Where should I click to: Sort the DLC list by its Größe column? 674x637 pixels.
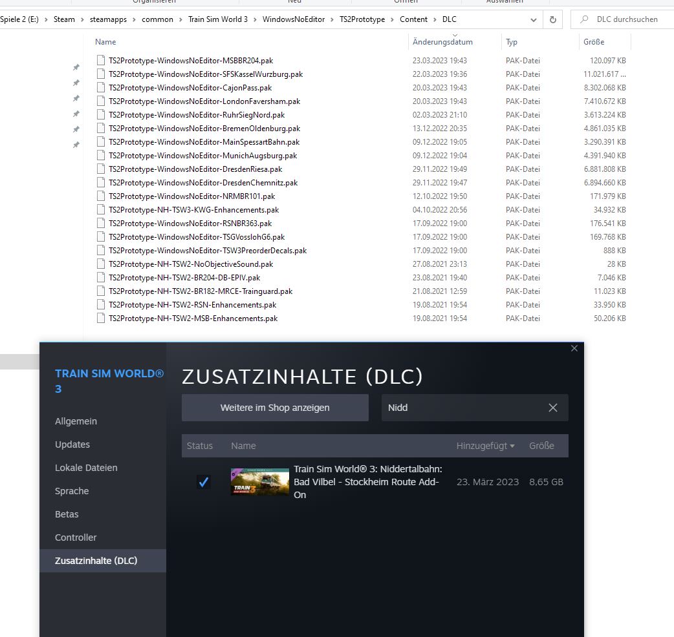(541, 446)
